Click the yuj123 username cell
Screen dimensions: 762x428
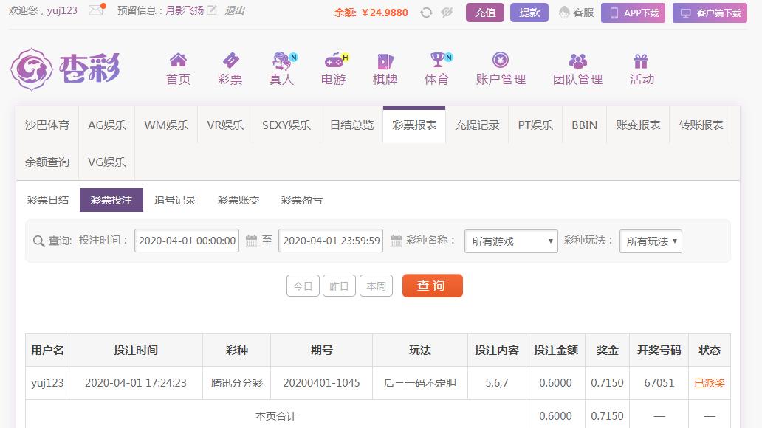pyautogui.click(x=47, y=383)
